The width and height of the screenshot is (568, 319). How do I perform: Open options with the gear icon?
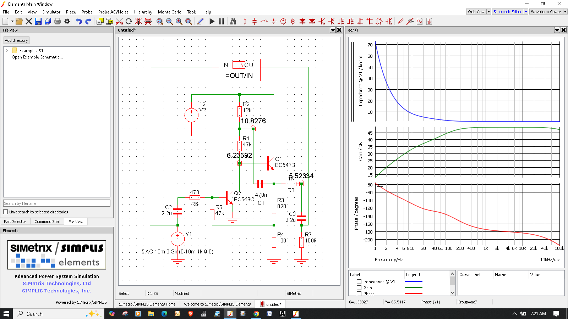67,21
